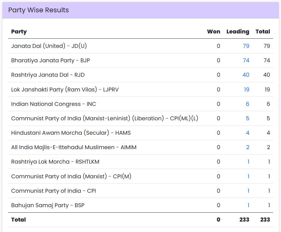Select LJPRV leading count 19 link
Image resolution: width=281 pixels, height=232 pixels.
click(x=246, y=90)
